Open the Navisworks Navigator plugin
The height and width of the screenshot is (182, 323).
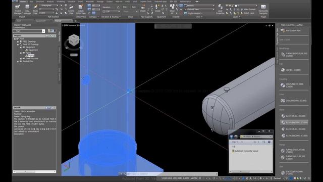(x=263, y=9)
